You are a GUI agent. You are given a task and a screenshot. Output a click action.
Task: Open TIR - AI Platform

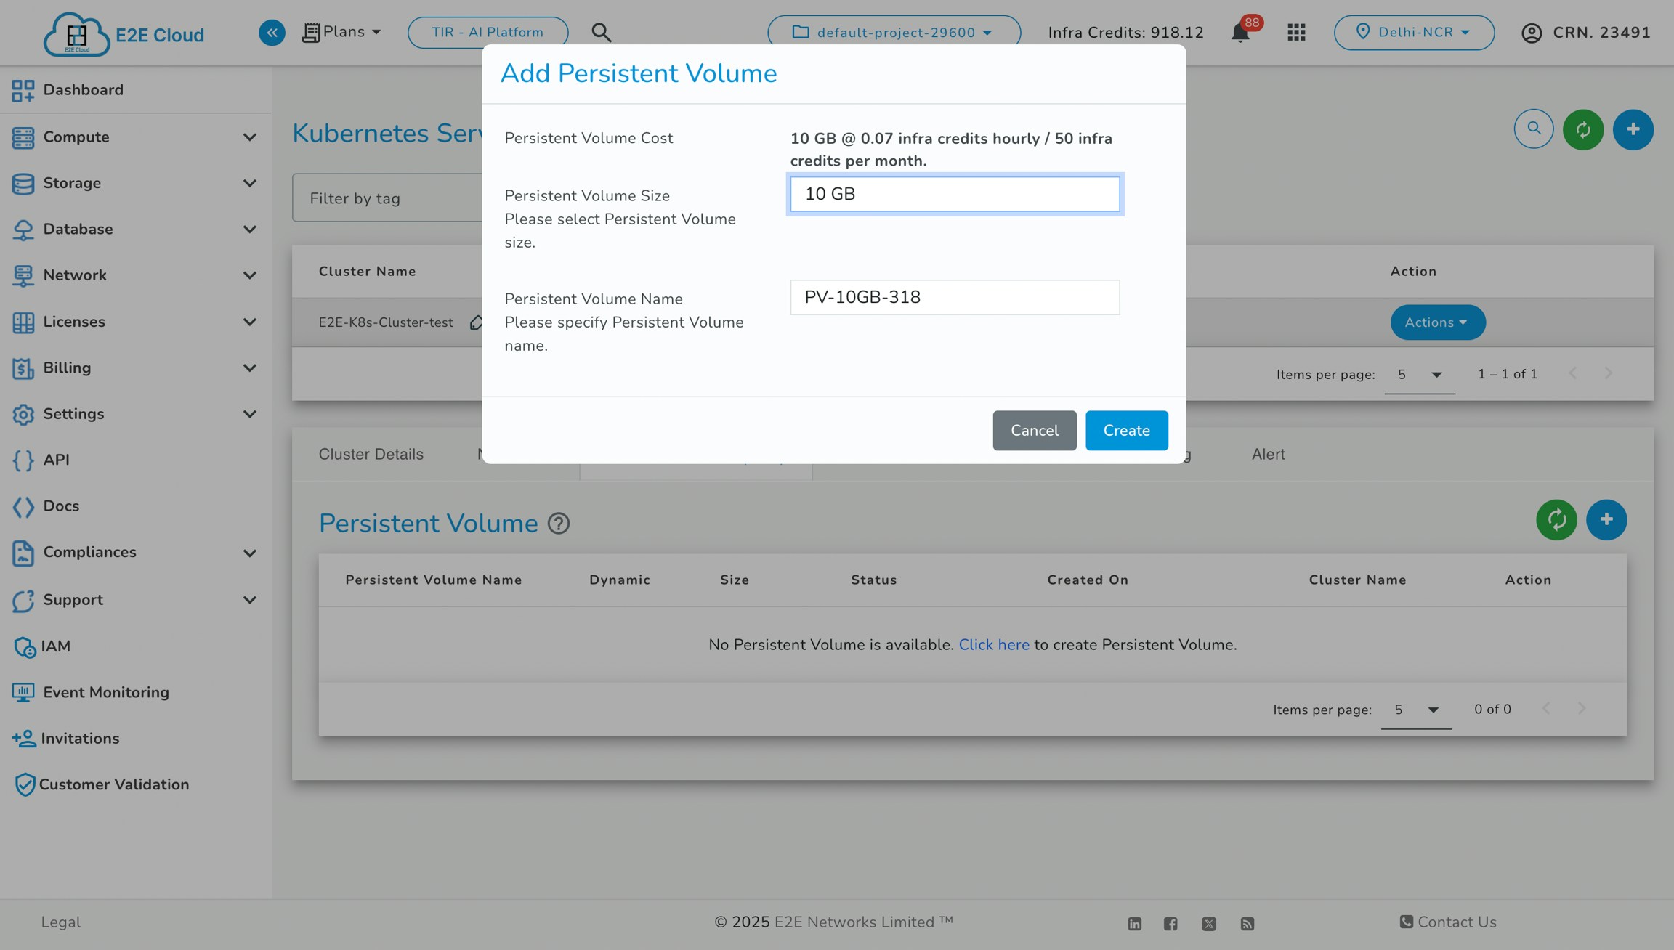pyautogui.click(x=488, y=33)
